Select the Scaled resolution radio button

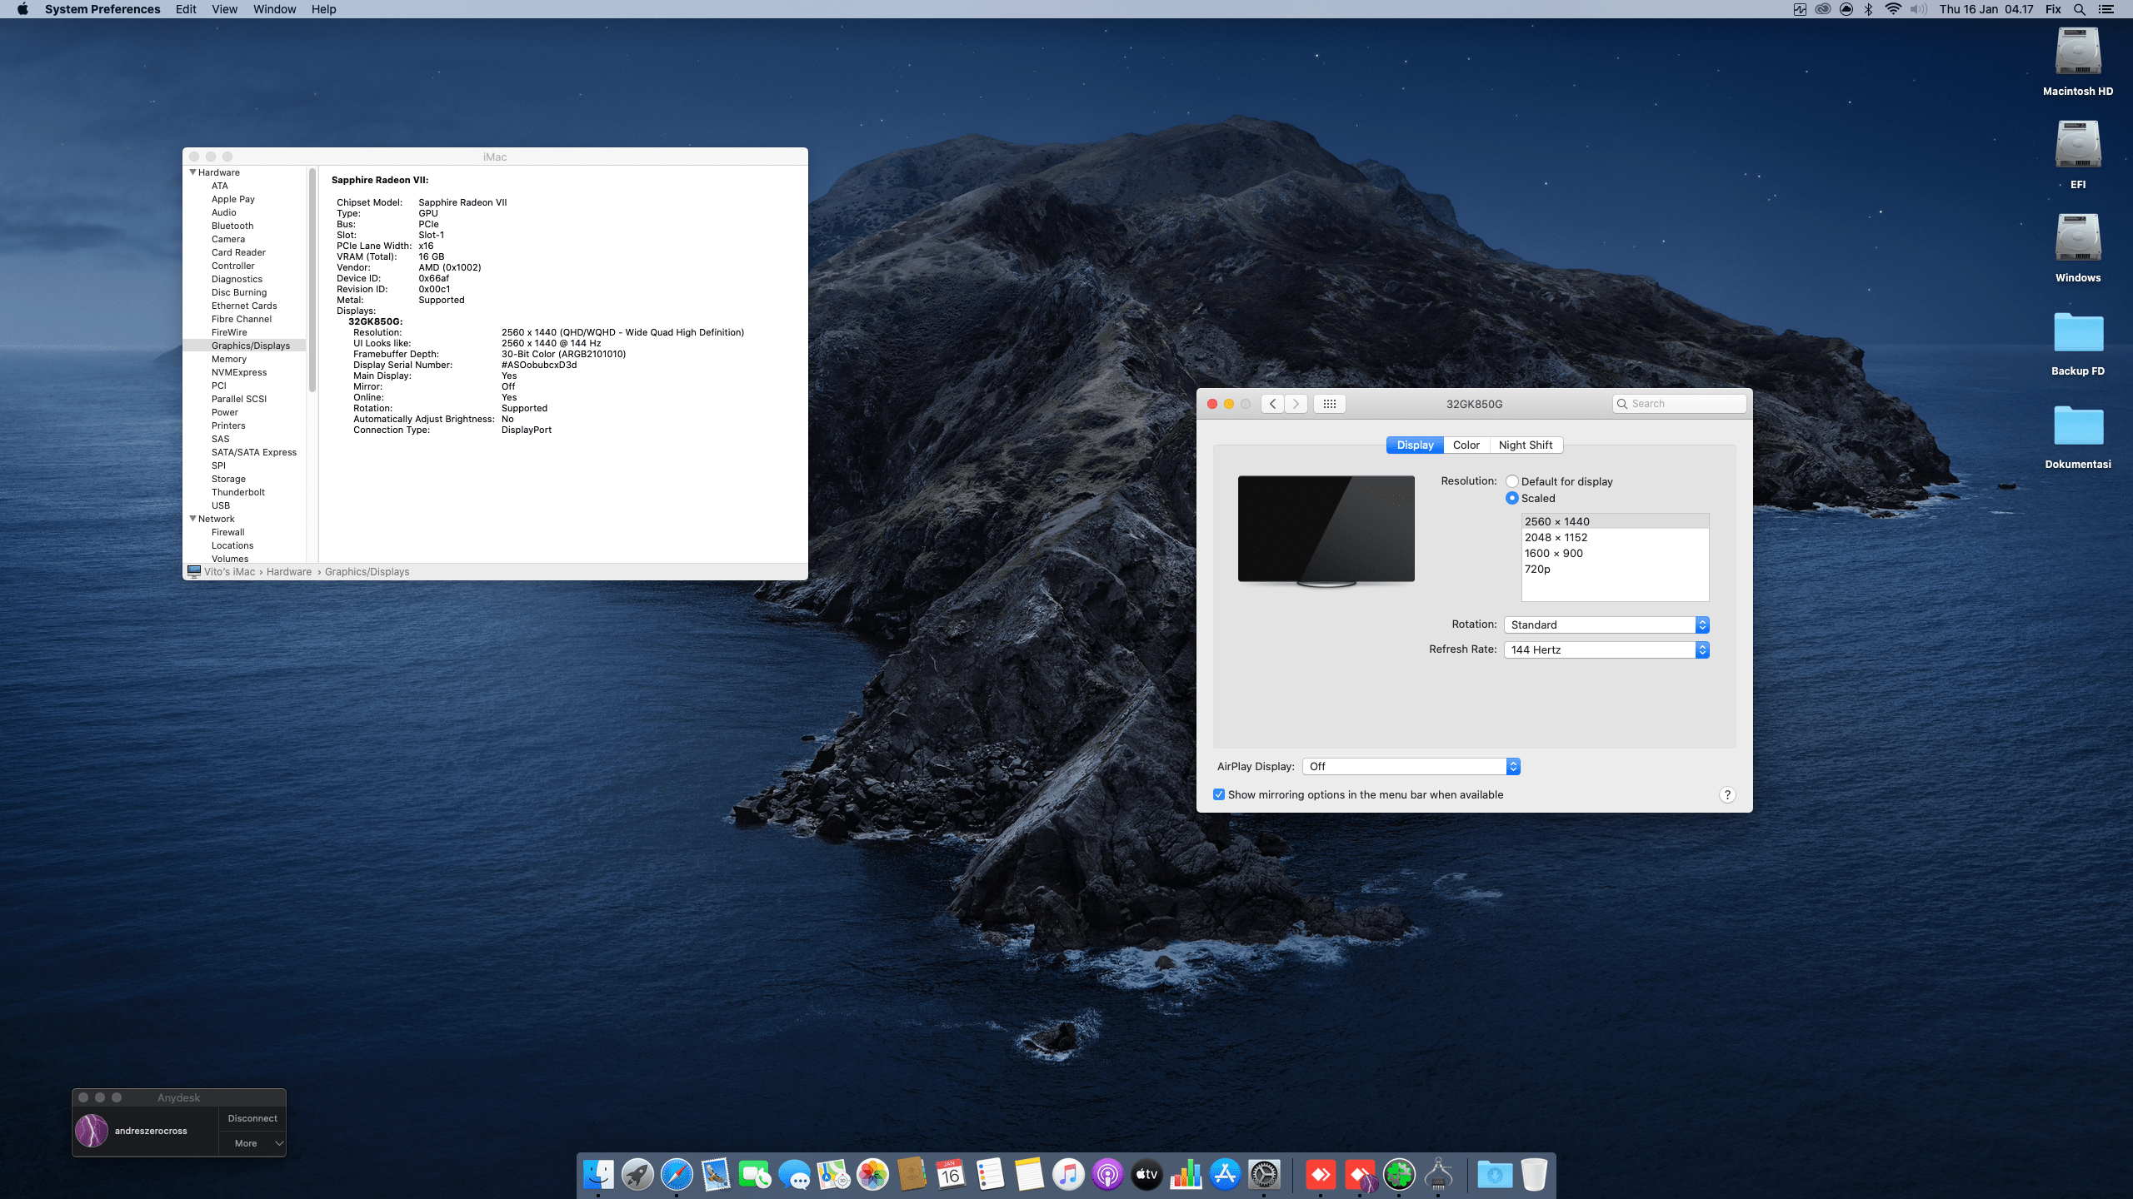(1512, 498)
